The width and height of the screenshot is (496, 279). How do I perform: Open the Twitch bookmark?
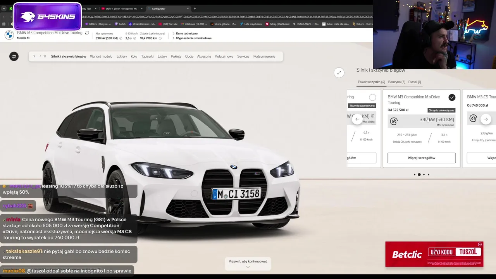pos(120,24)
